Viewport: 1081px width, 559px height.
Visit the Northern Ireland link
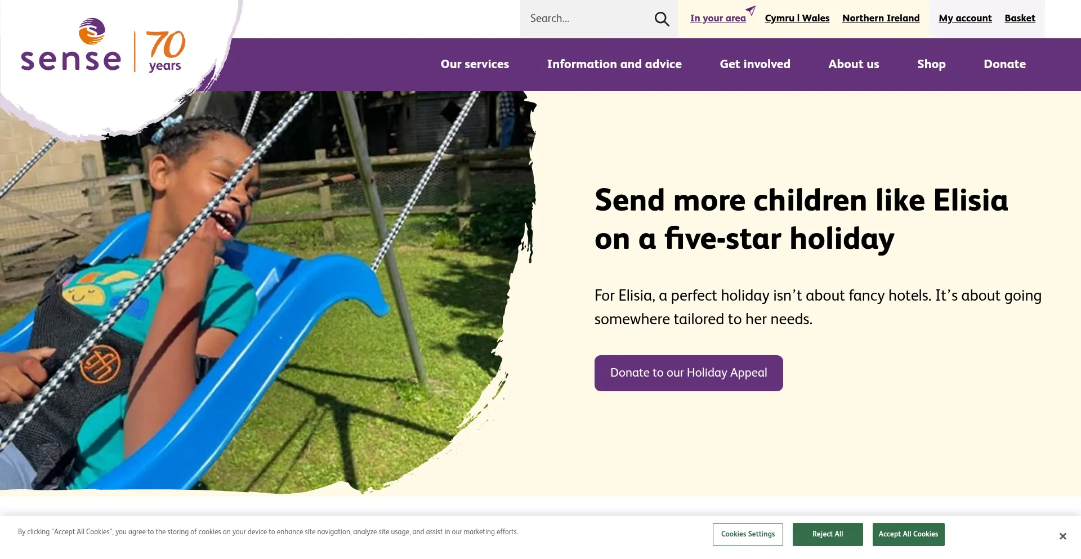coord(881,19)
